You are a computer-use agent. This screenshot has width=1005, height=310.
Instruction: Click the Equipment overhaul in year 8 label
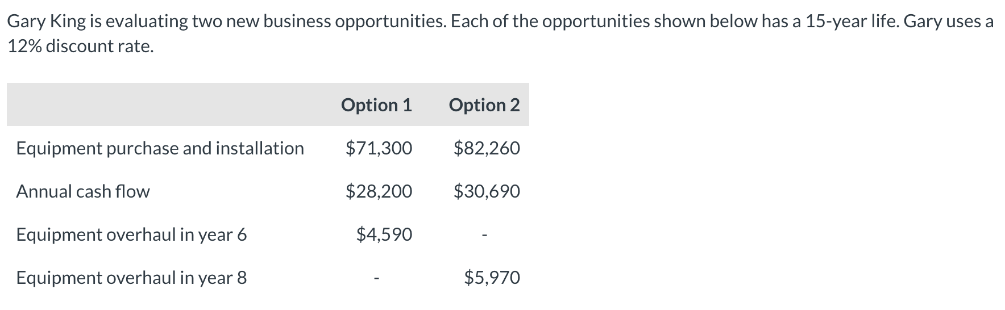click(131, 278)
